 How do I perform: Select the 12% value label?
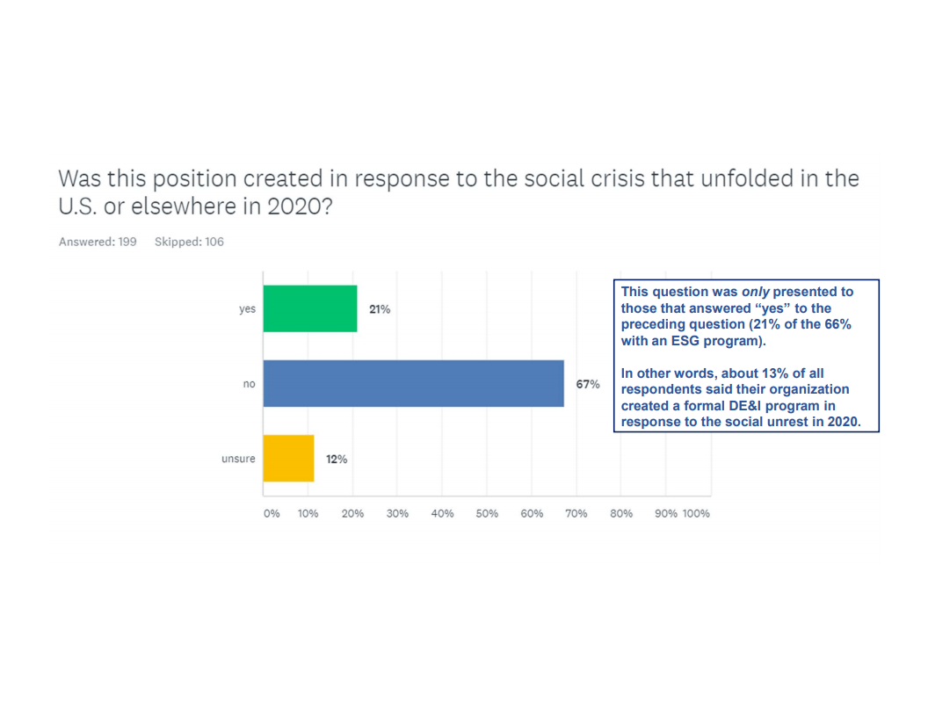pos(337,459)
